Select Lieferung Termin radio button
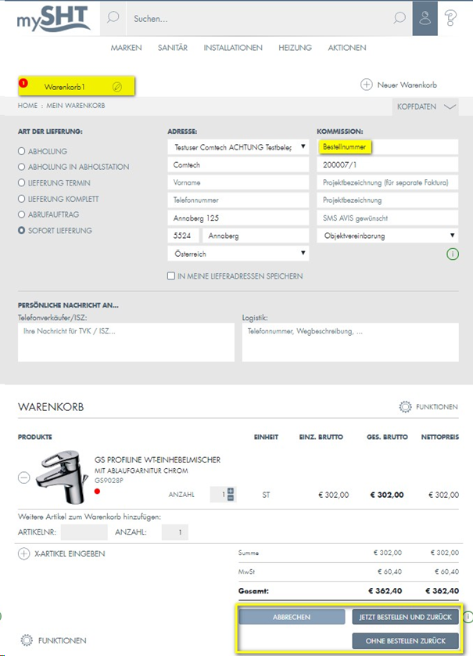Viewport: 473px width, 656px height. coord(21,182)
